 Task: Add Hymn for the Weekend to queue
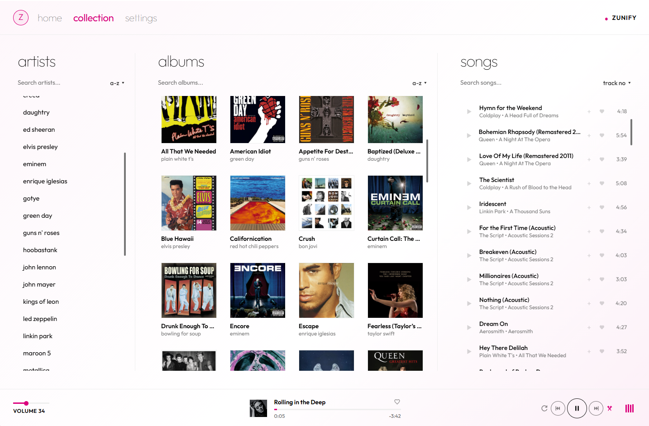tap(589, 111)
